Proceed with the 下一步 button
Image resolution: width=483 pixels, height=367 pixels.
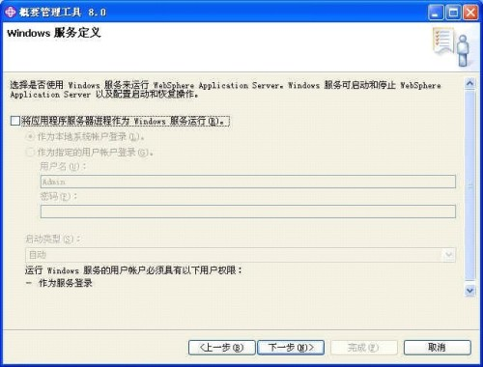click(291, 348)
